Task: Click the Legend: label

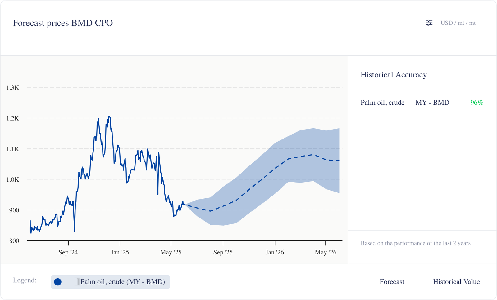Action: click(25, 280)
